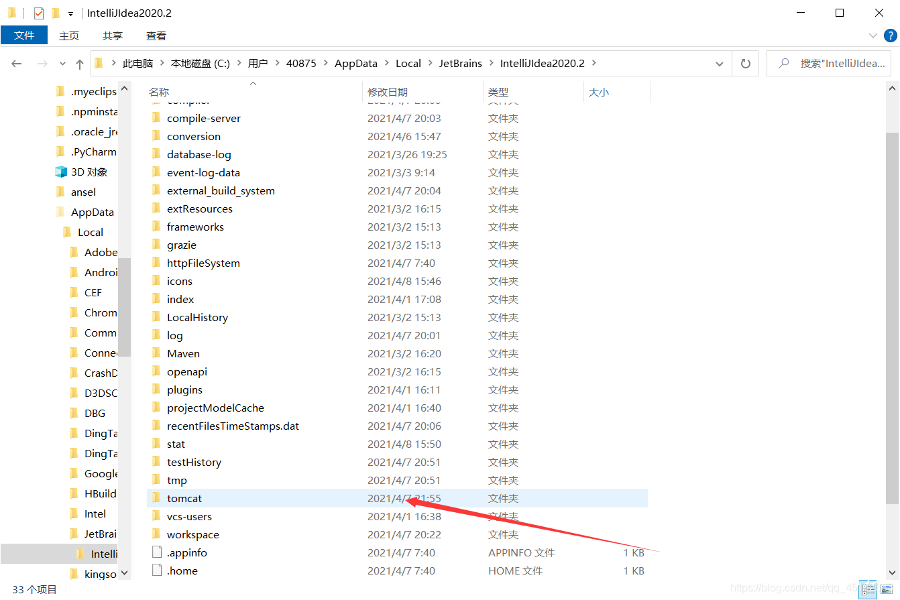Open the 文件 menu tab
This screenshot has width=900, height=600.
(x=24, y=36)
